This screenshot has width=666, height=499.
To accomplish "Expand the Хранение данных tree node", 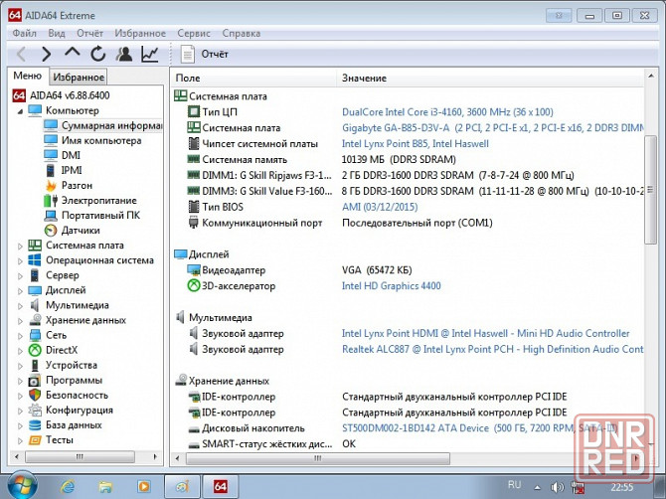I will point(20,321).
